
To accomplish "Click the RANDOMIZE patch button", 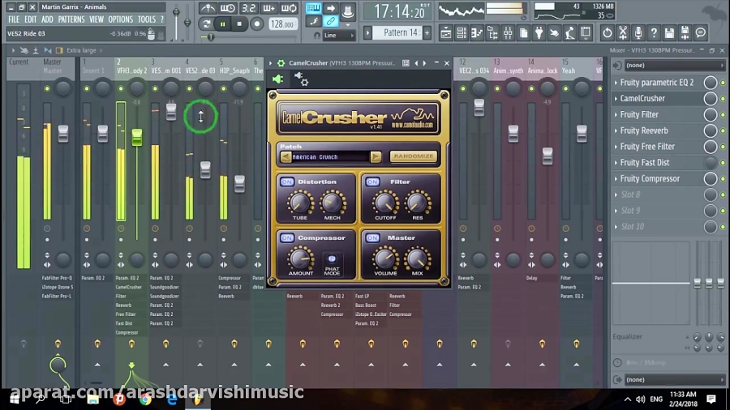I will (x=414, y=156).
